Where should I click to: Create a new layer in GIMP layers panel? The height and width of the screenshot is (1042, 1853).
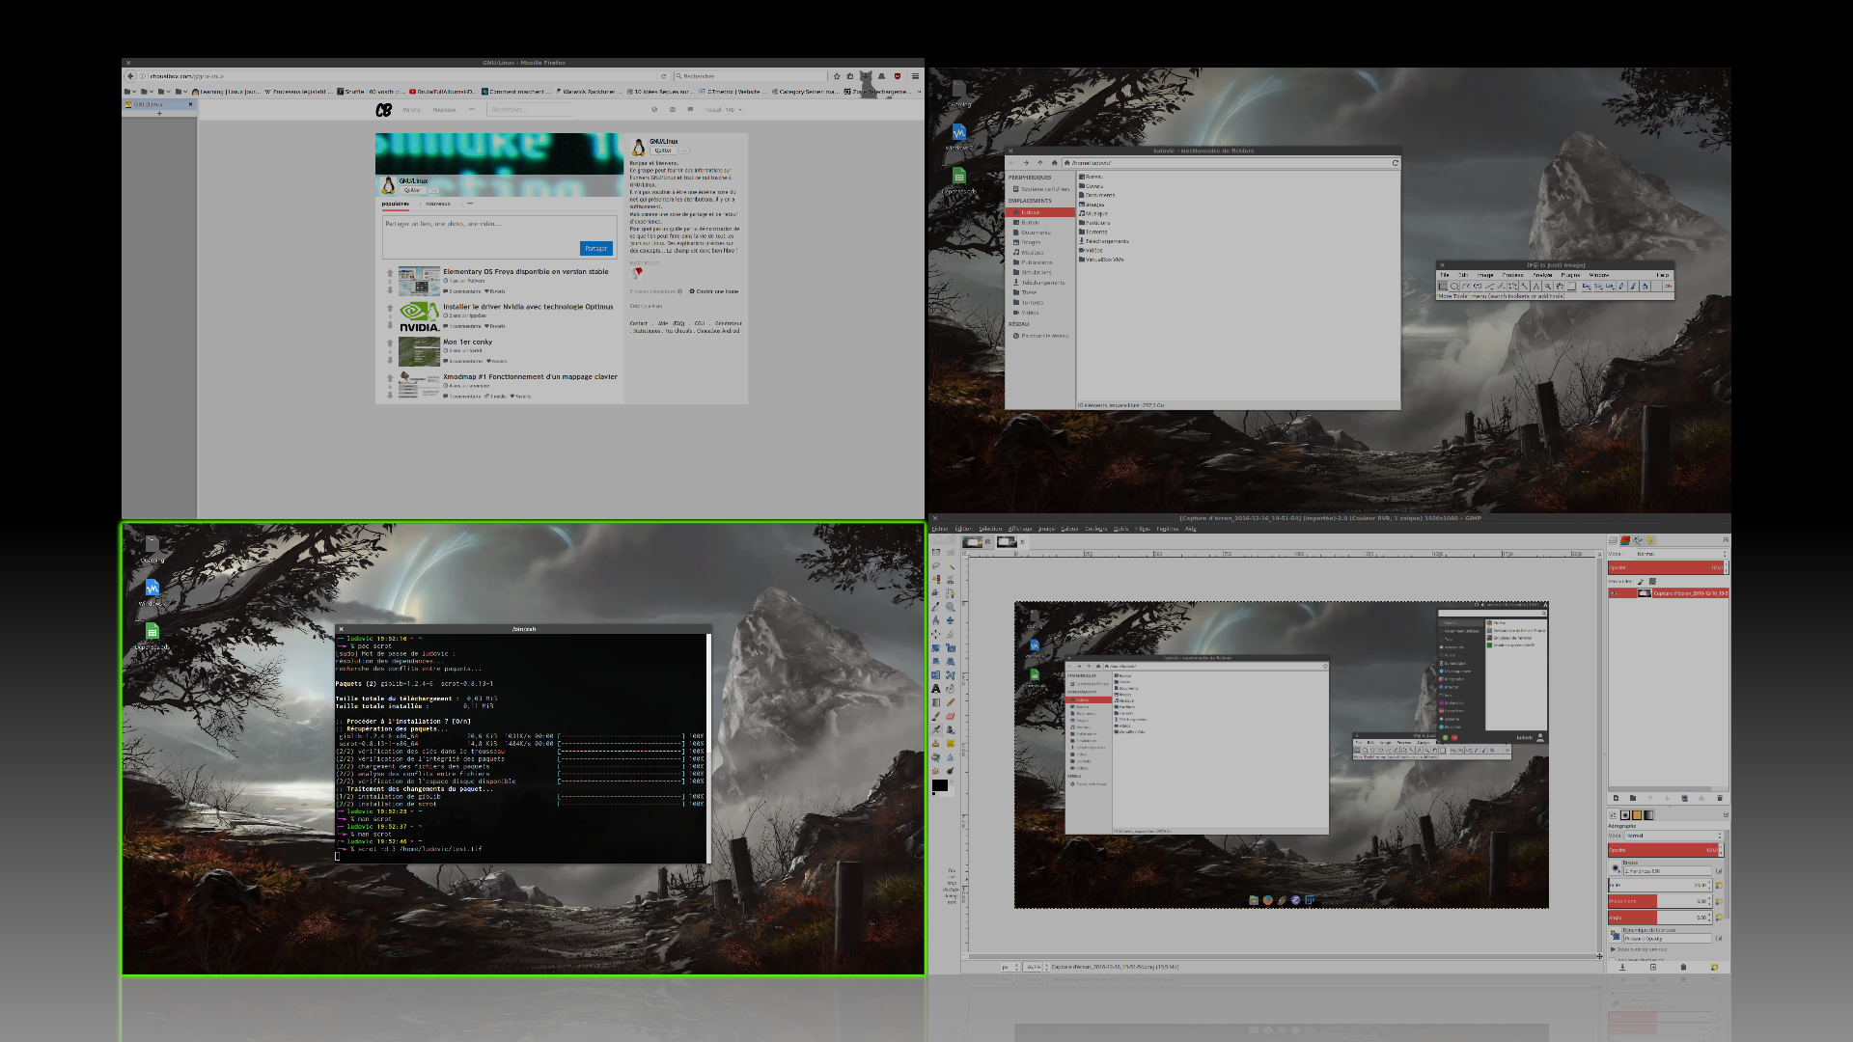[x=1616, y=798]
